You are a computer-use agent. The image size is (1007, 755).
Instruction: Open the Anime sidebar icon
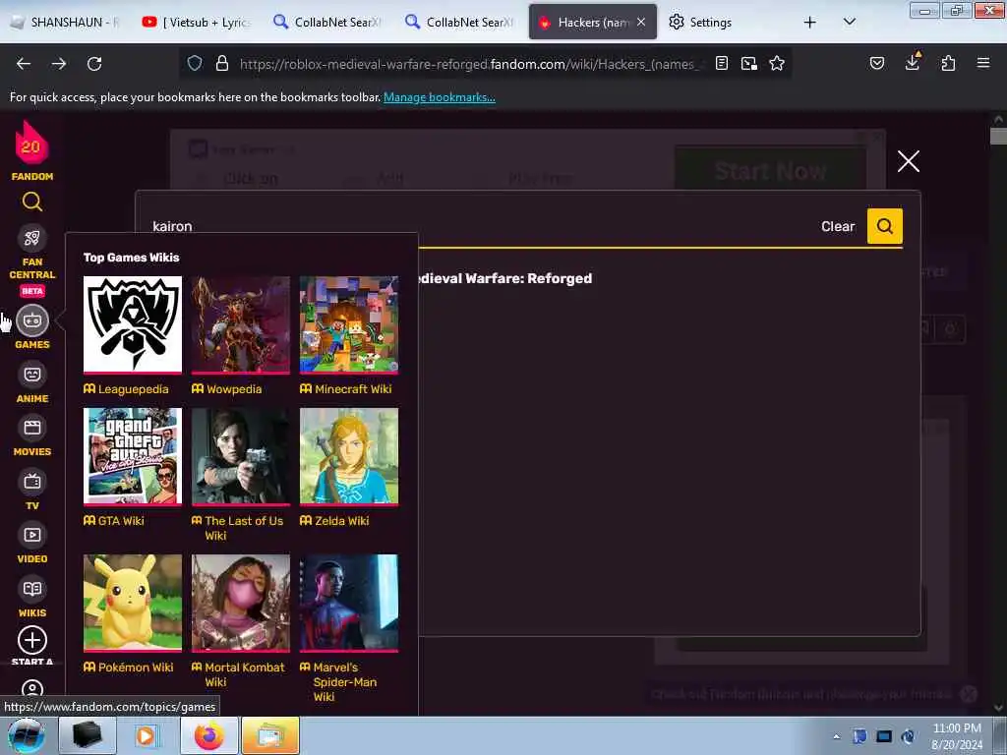coord(32,375)
